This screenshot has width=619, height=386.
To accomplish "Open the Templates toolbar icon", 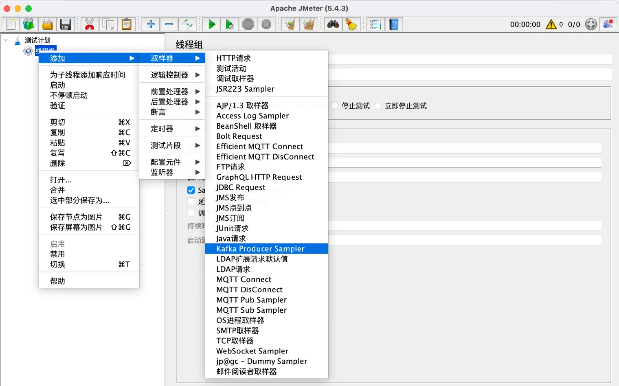I will tap(29, 24).
